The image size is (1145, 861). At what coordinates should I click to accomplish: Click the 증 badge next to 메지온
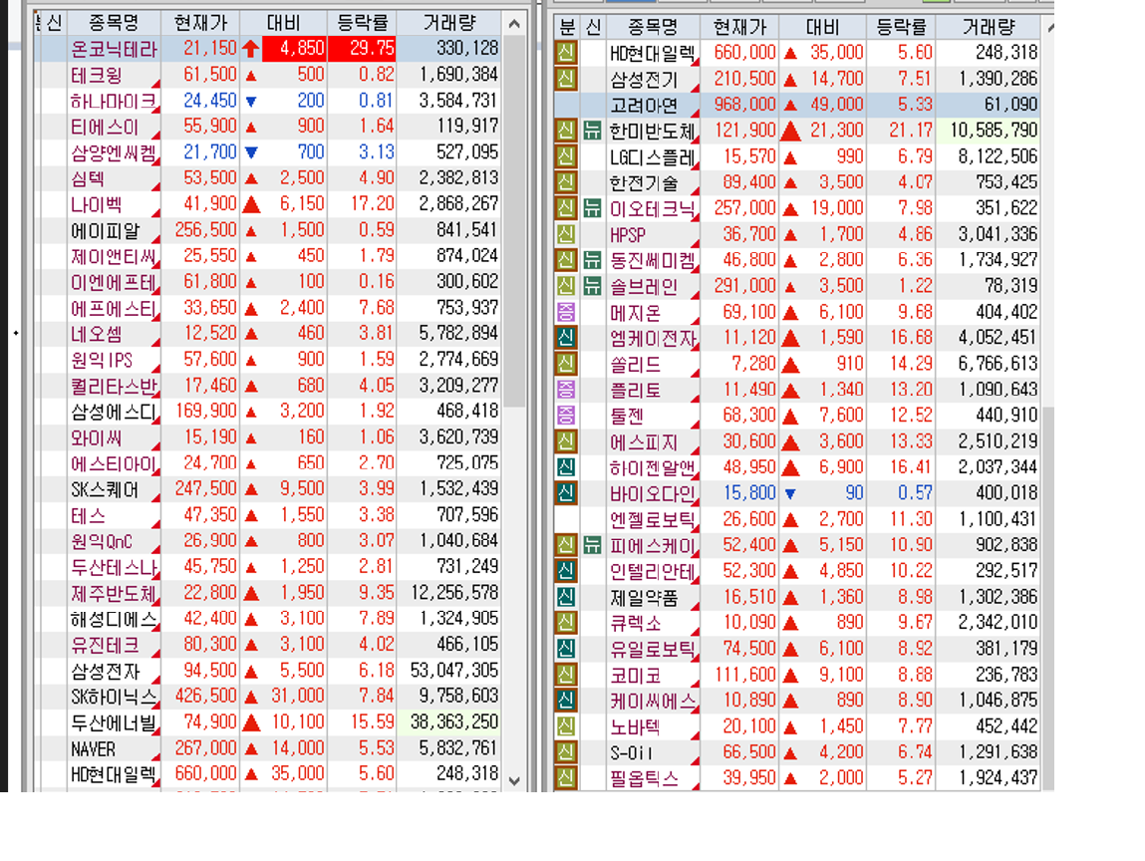(x=566, y=312)
